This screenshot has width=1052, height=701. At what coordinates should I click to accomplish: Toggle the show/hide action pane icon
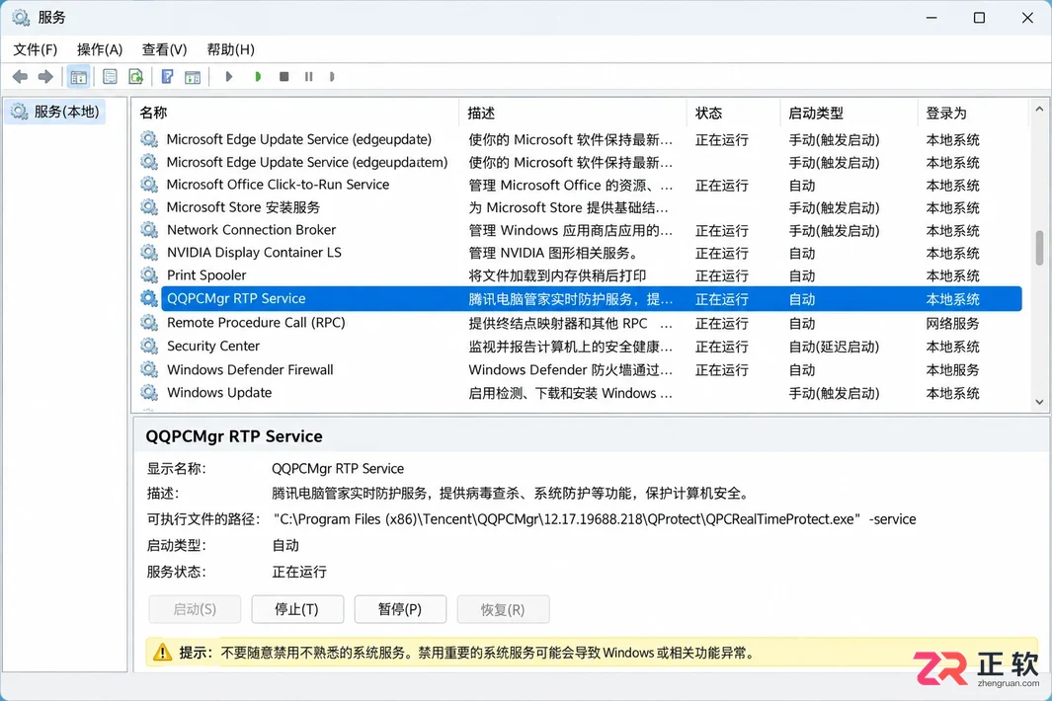point(193,77)
